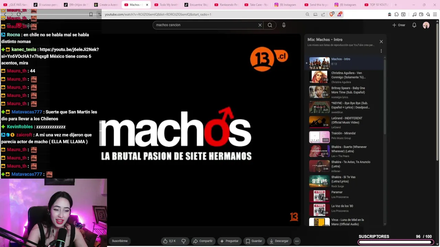
Task: Switch to the 'Create a Acento' tab
Action: pyautogui.click(x=106, y=5)
